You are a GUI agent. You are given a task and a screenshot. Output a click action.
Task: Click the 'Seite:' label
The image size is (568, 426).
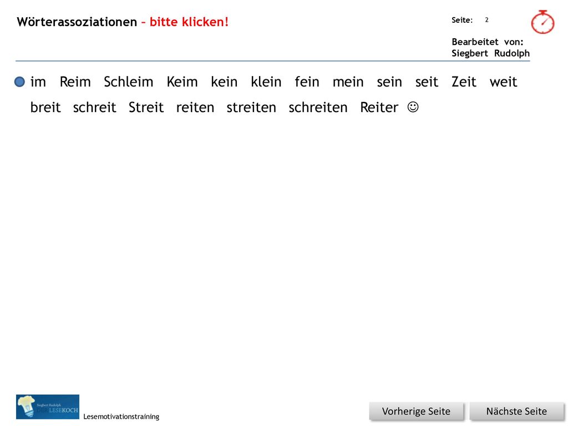coord(462,21)
